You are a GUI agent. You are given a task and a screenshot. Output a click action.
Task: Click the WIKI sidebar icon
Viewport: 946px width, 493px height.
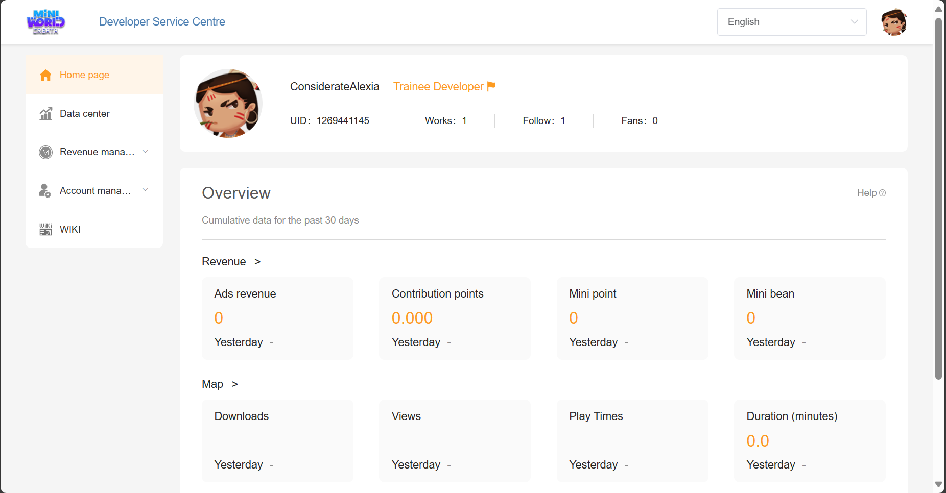tap(45, 229)
